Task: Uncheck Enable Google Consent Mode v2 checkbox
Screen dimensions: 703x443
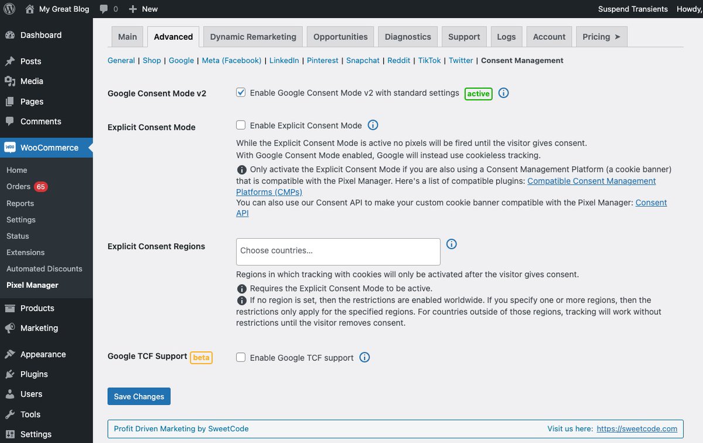Action: click(x=241, y=92)
